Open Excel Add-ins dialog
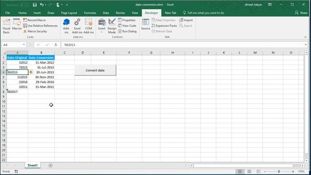This screenshot has width=311, height=175. point(77,26)
